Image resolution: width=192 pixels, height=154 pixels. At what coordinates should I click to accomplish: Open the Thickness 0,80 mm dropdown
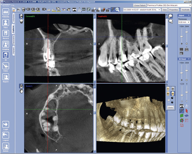[x=184, y=22]
